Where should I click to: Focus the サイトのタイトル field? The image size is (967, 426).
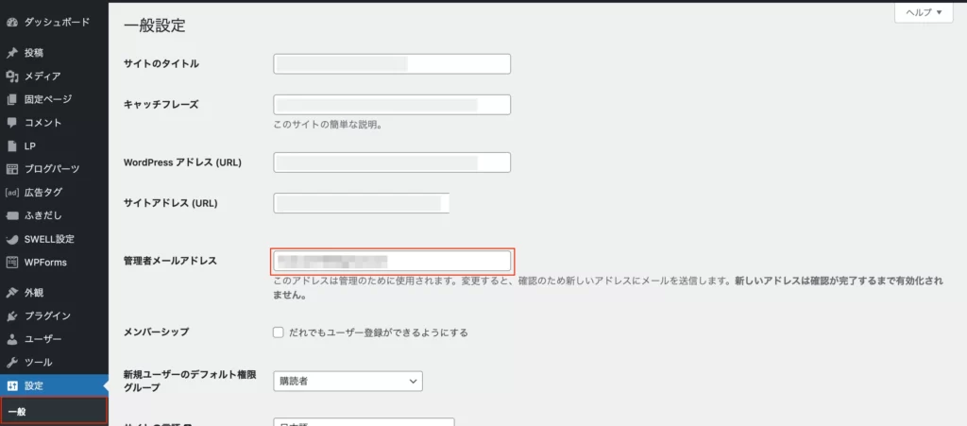[x=392, y=64]
